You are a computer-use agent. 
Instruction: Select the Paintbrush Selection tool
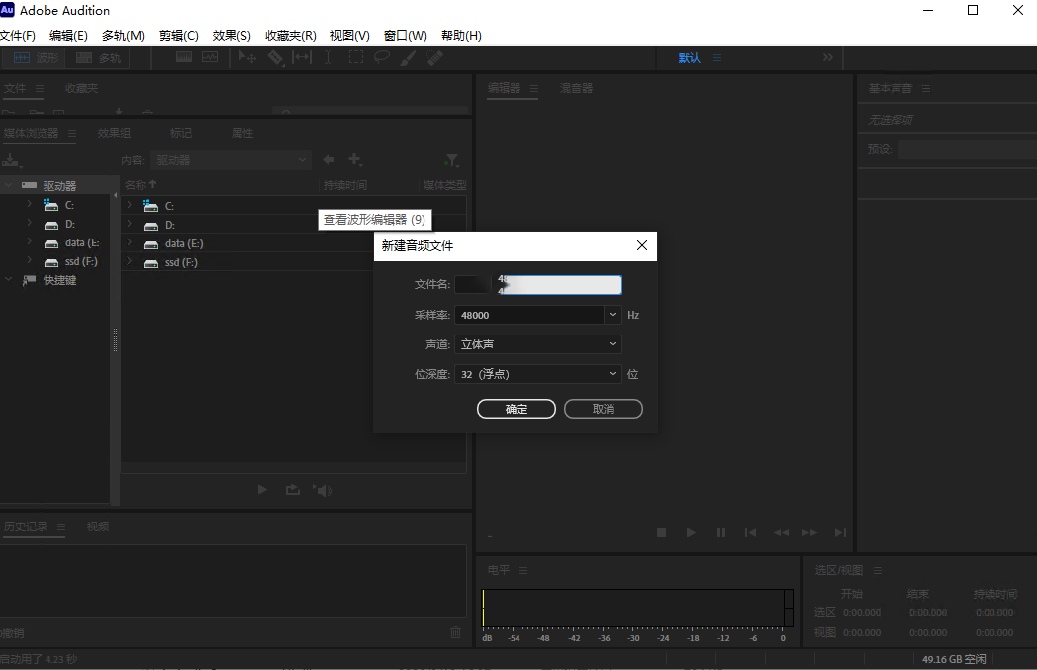(x=408, y=58)
